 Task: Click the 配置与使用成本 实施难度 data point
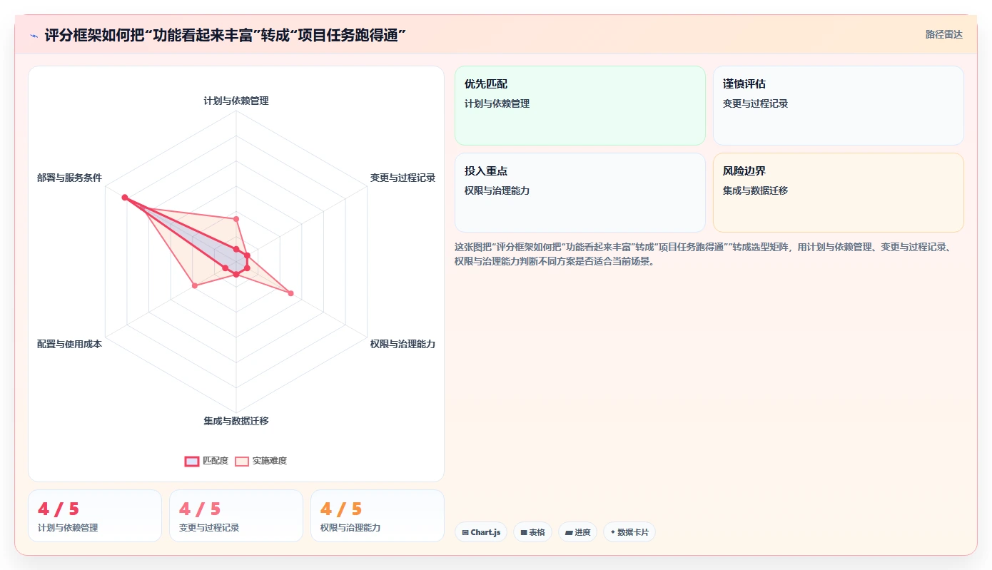tap(194, 285)
